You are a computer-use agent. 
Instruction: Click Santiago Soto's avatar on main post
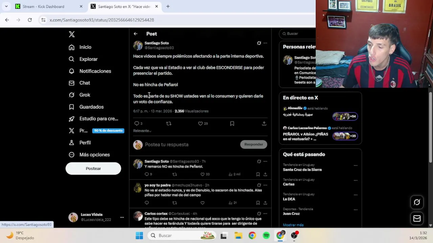point(138,45)
